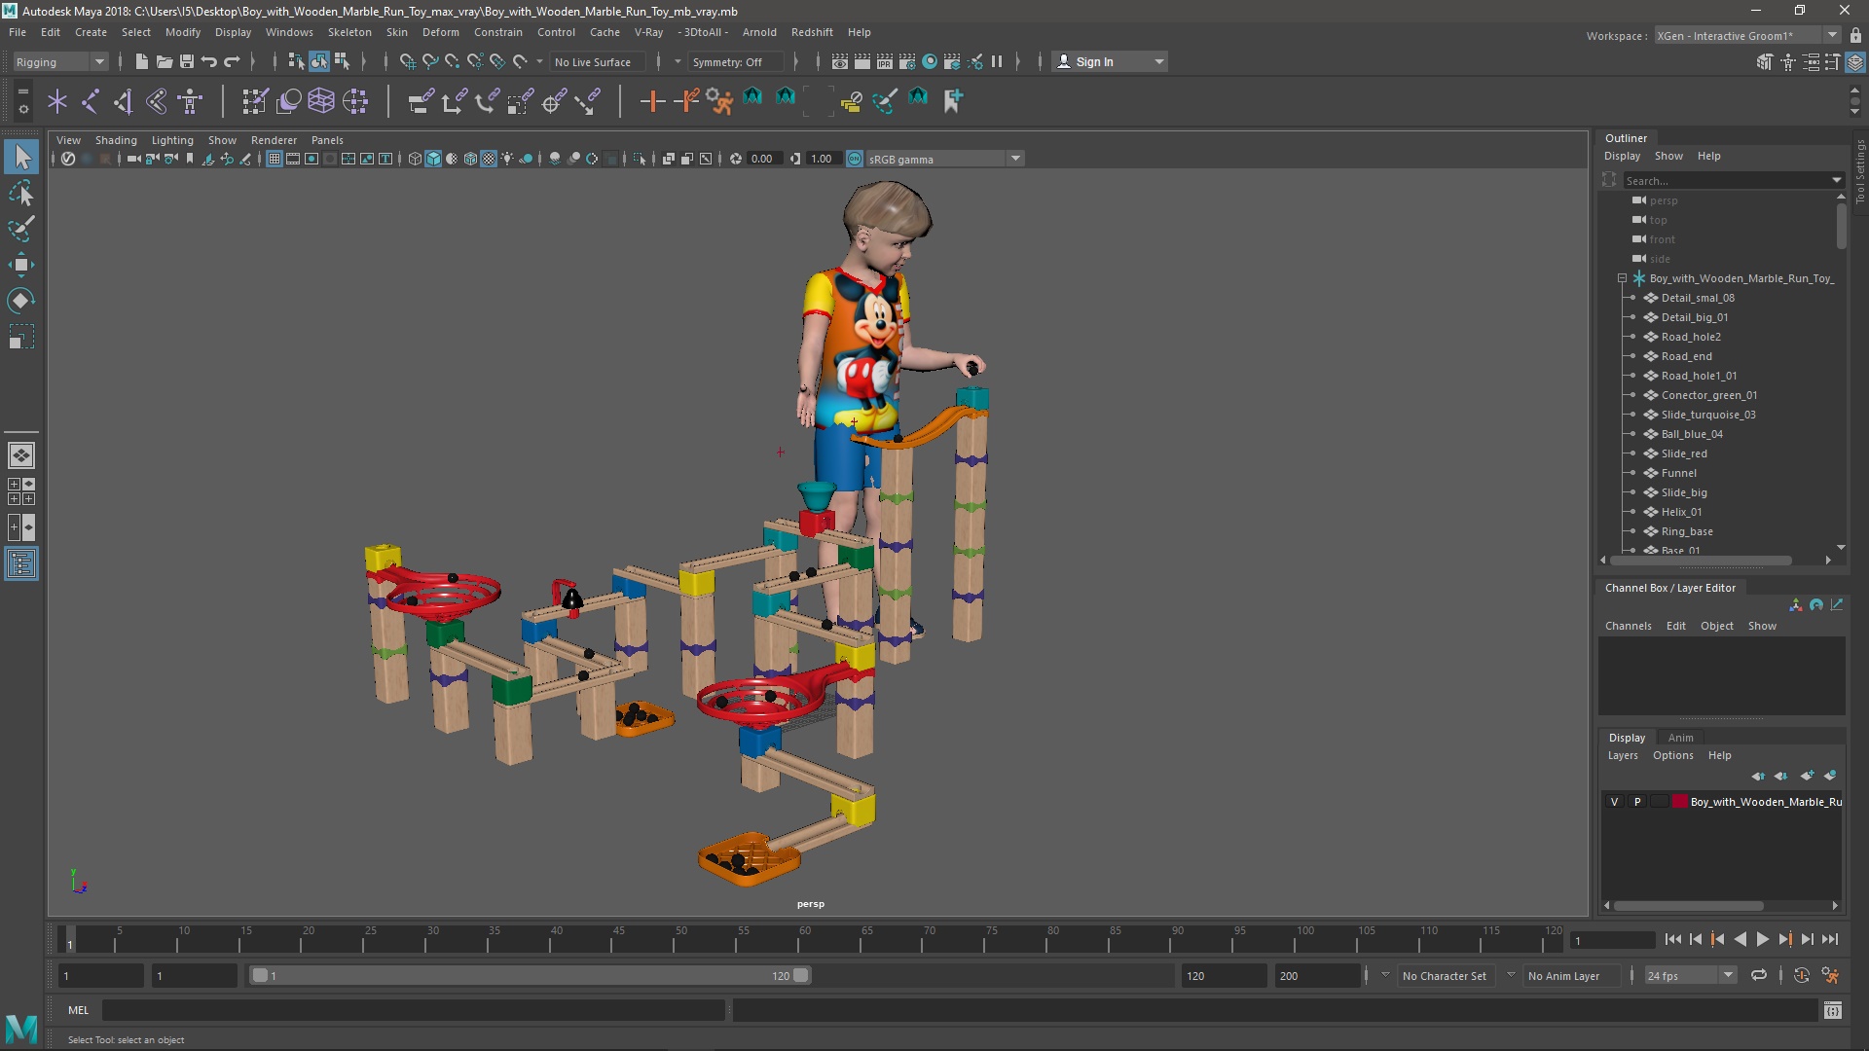Open a scene with the folder icon
Viewport: 1869px width, 1051px height.
pos(165,61)
